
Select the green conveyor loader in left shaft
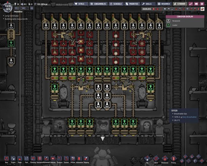click(x=11, y=43)
